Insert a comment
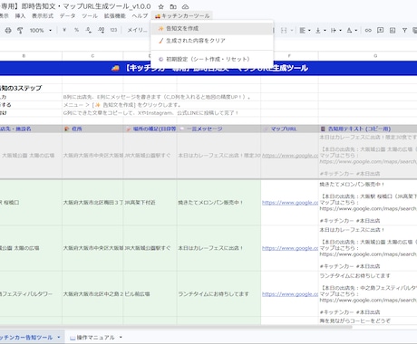The height and width of the screenshot is (344, 417). click(x=381, y=30)
